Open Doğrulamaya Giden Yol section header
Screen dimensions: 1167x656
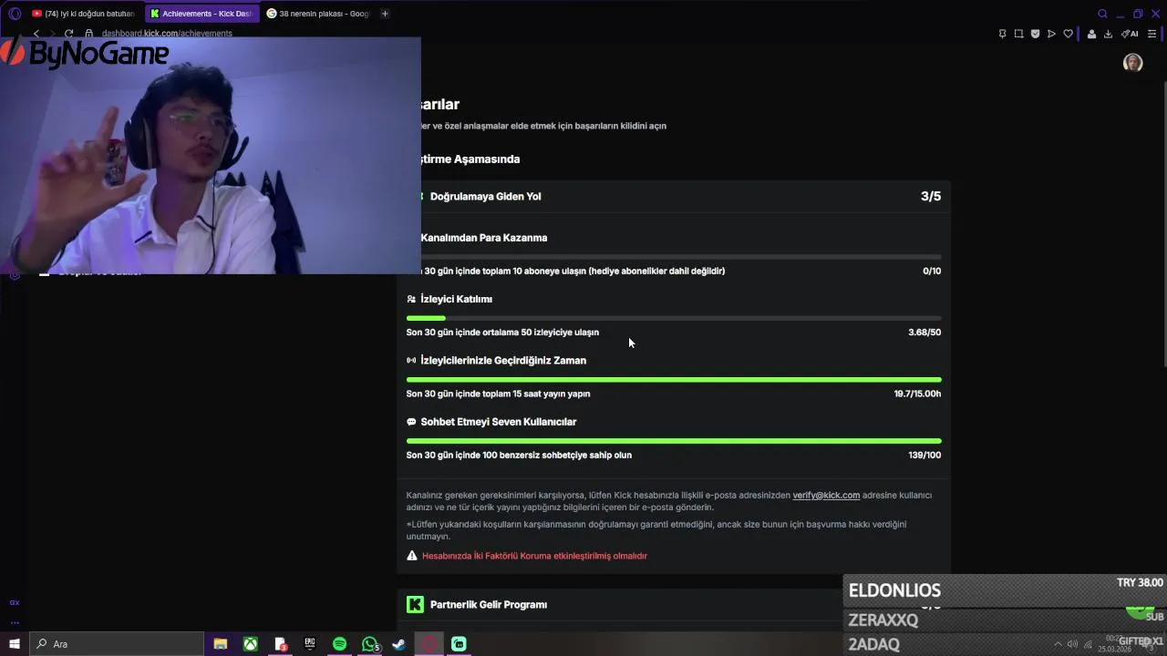pyautogui.click(x=674, y=197)
